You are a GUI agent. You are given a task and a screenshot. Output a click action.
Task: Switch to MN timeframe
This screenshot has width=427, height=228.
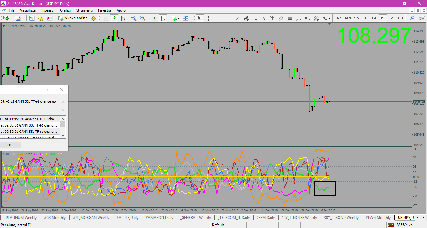pos(400,18)
